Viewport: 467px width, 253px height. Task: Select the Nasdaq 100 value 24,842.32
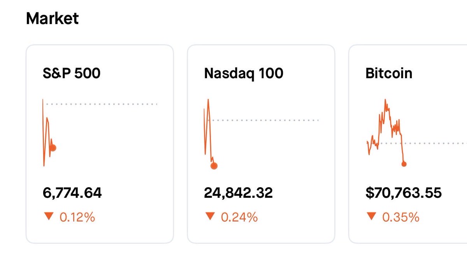(238, 193)
